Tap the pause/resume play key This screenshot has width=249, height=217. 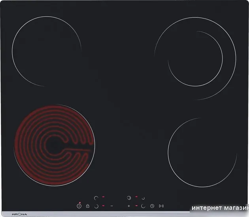tap(161, 206)
